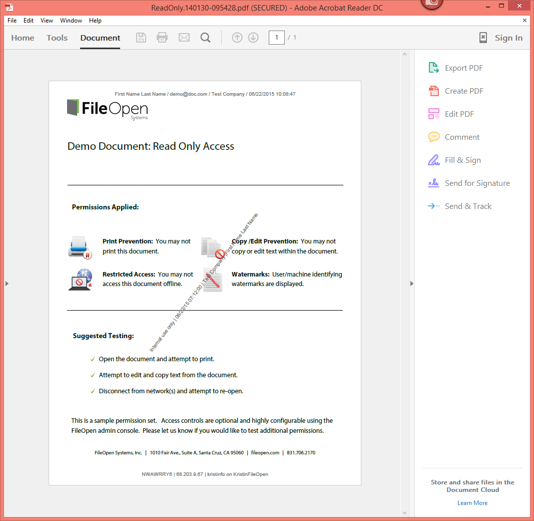
Task: Select the Export PDF label
Action: point(463,68)
